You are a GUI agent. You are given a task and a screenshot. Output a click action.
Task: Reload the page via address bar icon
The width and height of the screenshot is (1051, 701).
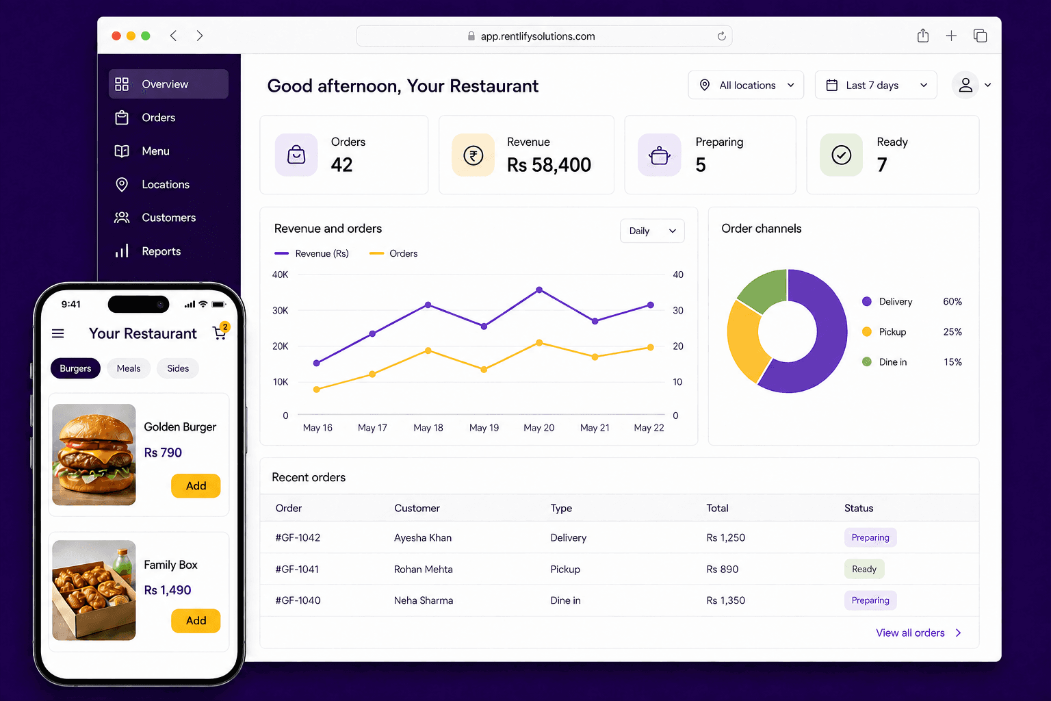[x=721, y=36]
